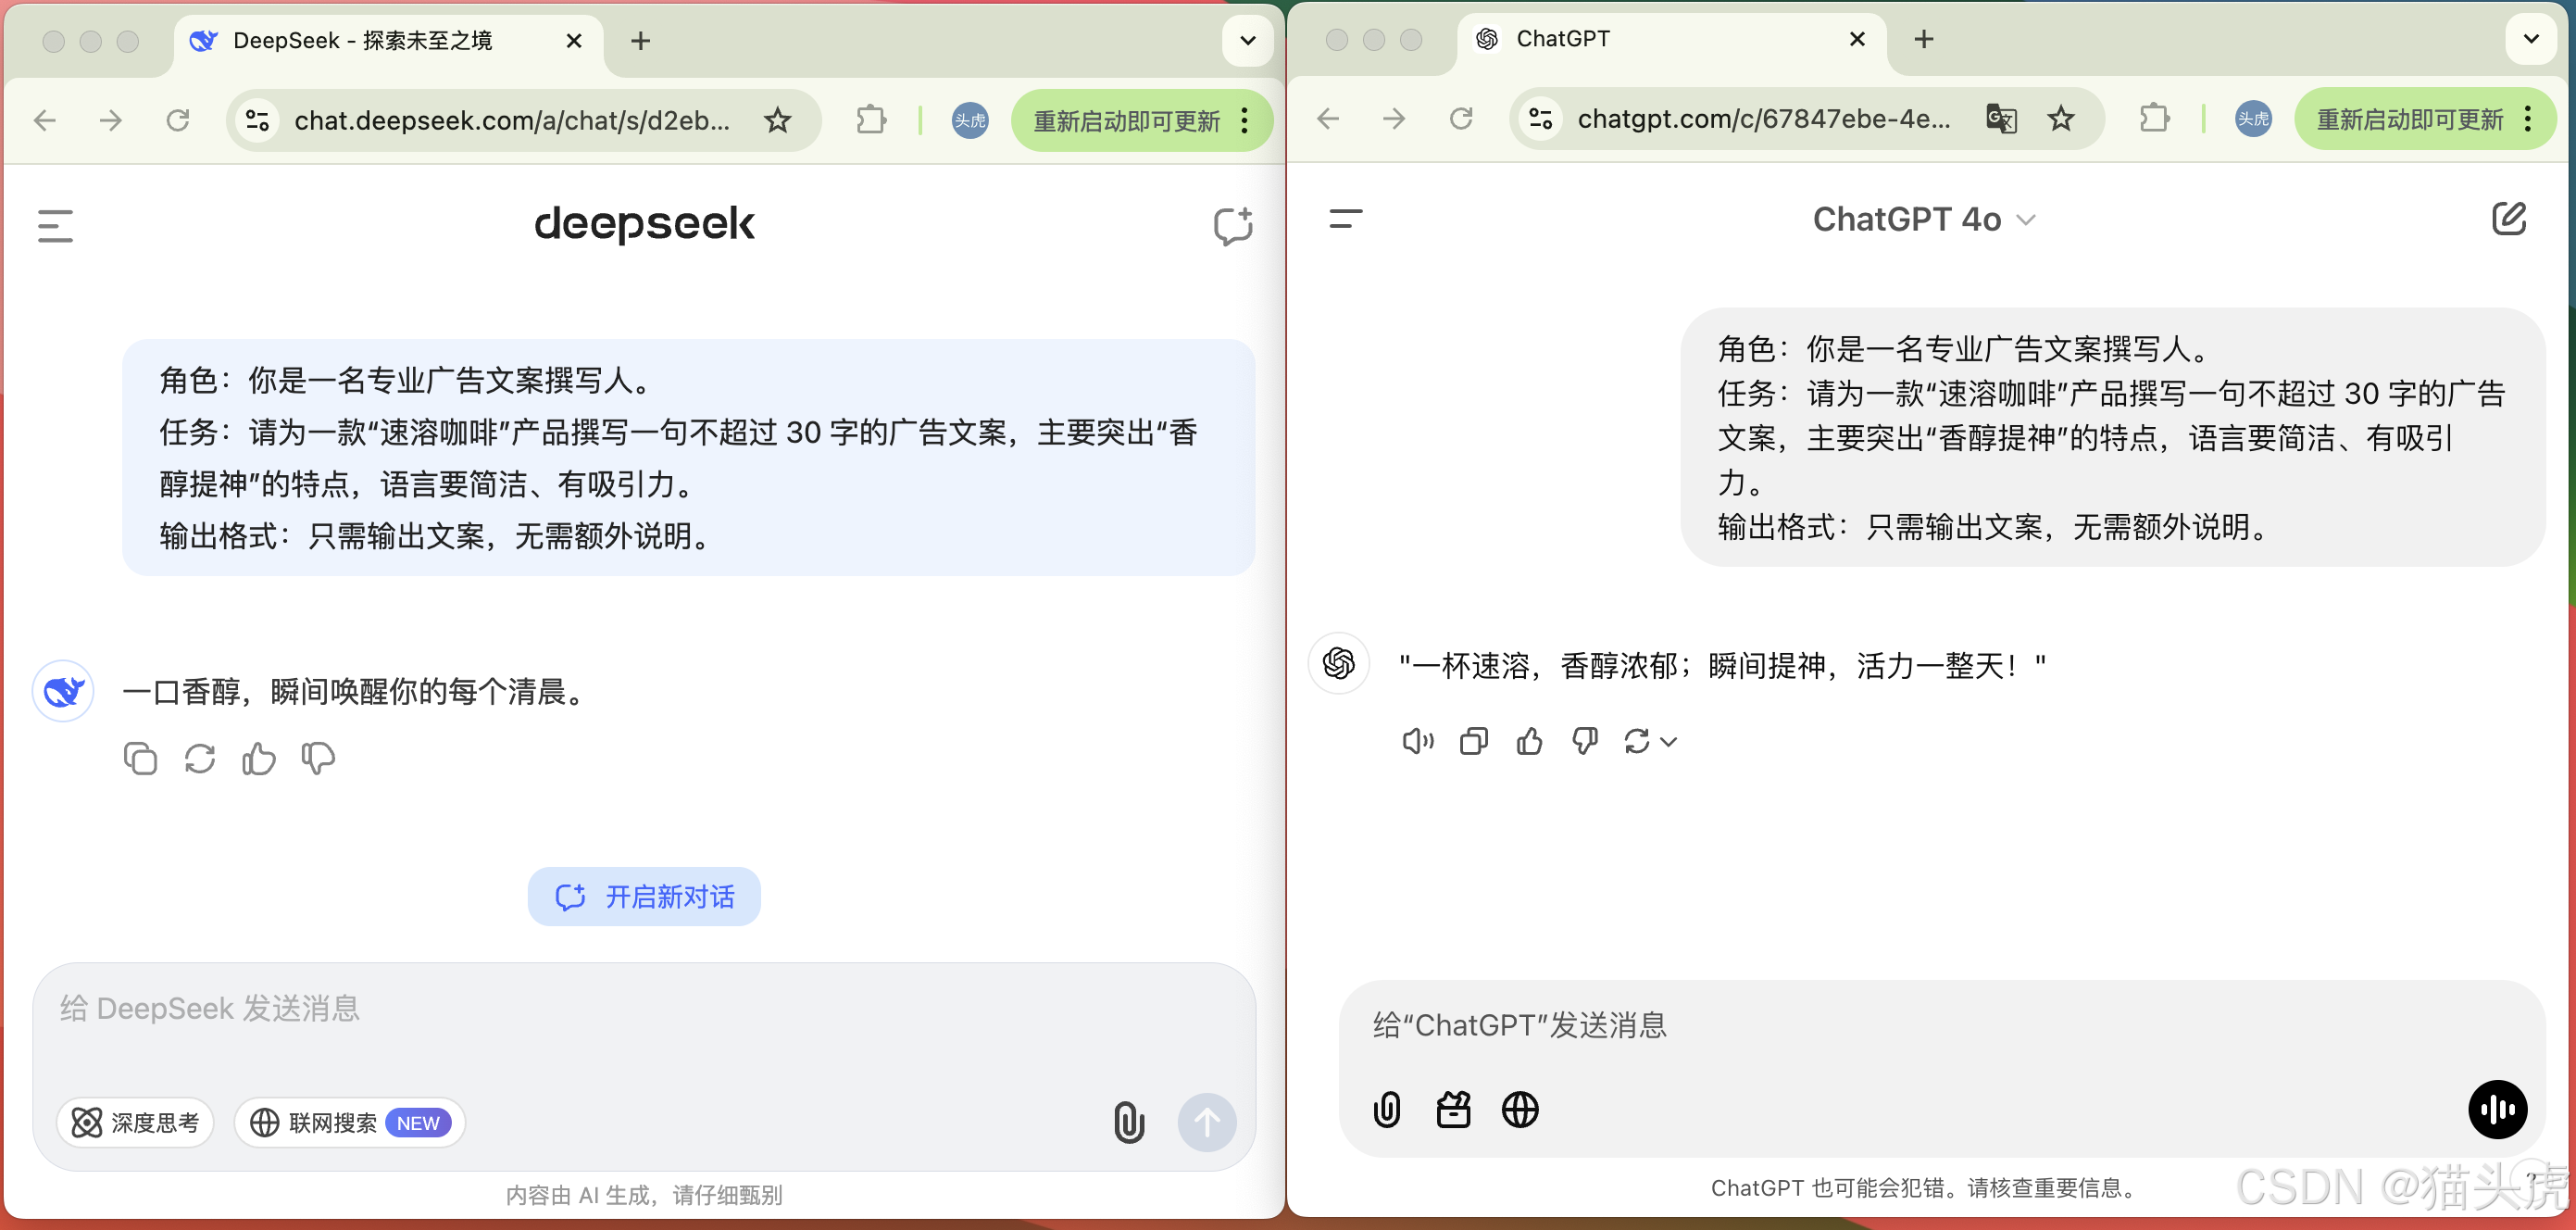2576x1230 pixels.
Task: Toggle 联网搜索 web search mode
Action: click(x=350, y=1122)
